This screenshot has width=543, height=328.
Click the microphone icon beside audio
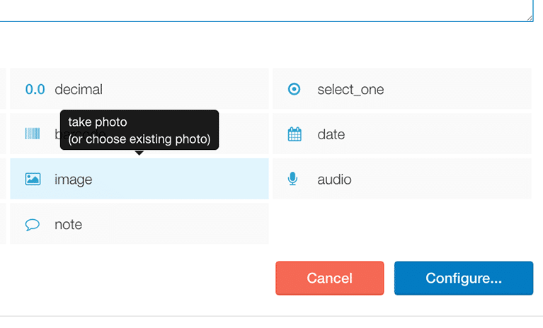coord(292,179)
